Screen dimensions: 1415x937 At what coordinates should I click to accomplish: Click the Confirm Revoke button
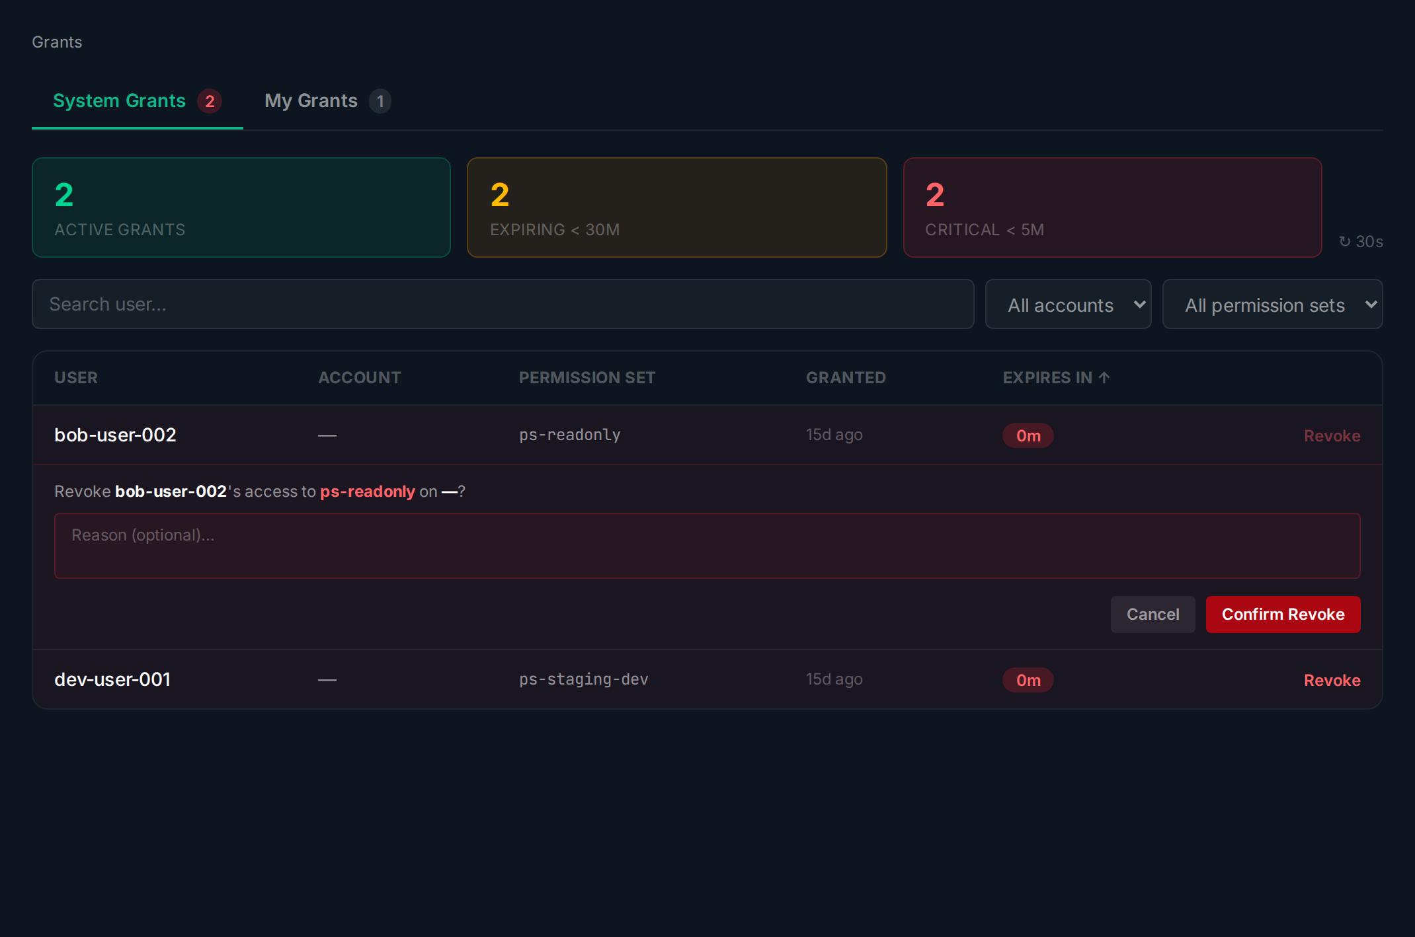click(x=1283, y=615)
